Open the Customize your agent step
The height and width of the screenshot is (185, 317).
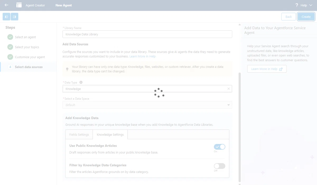click(30, 57)
